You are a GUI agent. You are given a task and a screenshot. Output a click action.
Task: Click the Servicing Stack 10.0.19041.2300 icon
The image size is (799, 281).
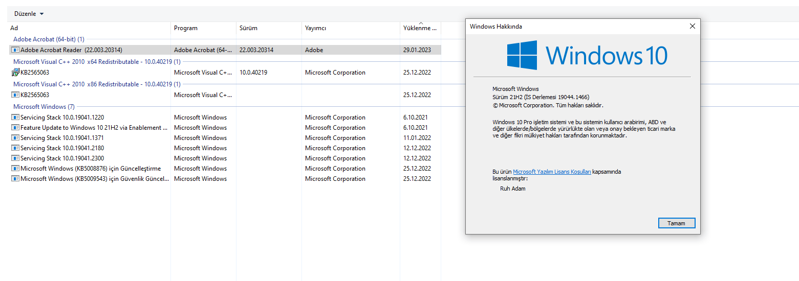(15, 158)
